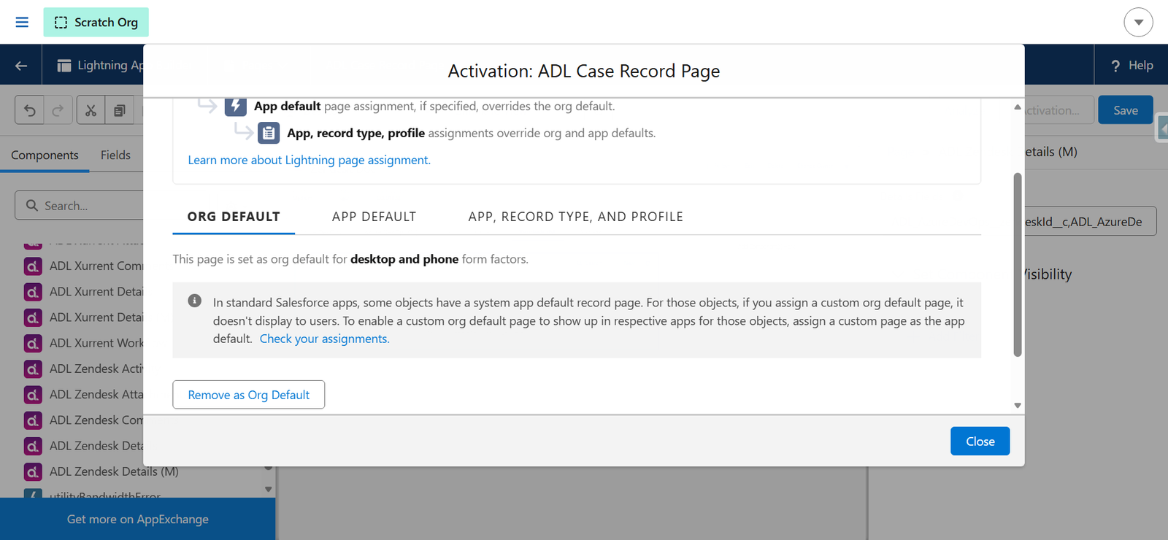Select ADL Zendesk Com component icon
The height and width of the screenshot is (540, 1168).
[x=33, y=420]
